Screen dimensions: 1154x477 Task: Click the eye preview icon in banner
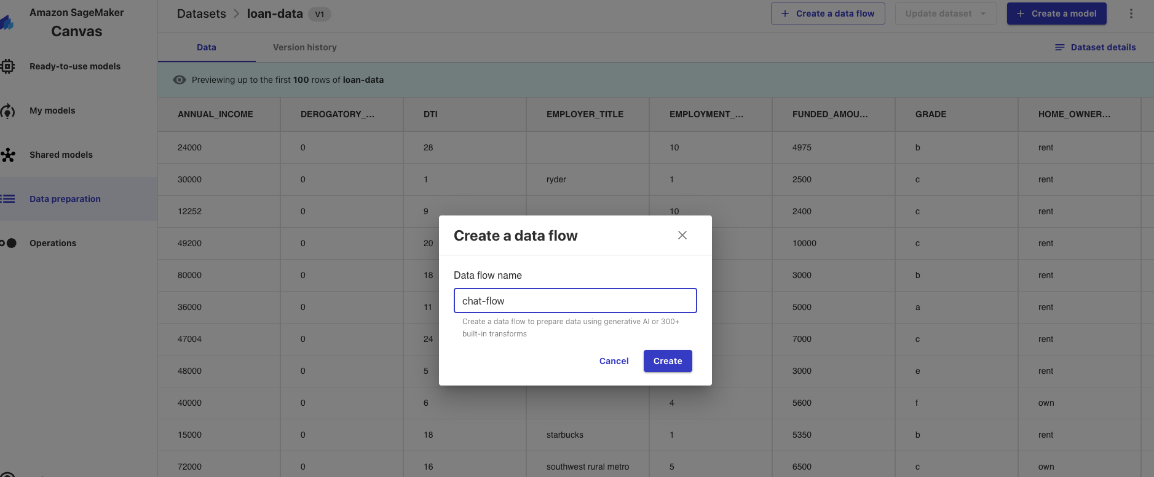[180, 80]
